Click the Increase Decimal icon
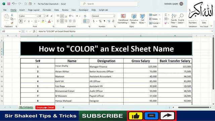 click(x=109, y=21)
